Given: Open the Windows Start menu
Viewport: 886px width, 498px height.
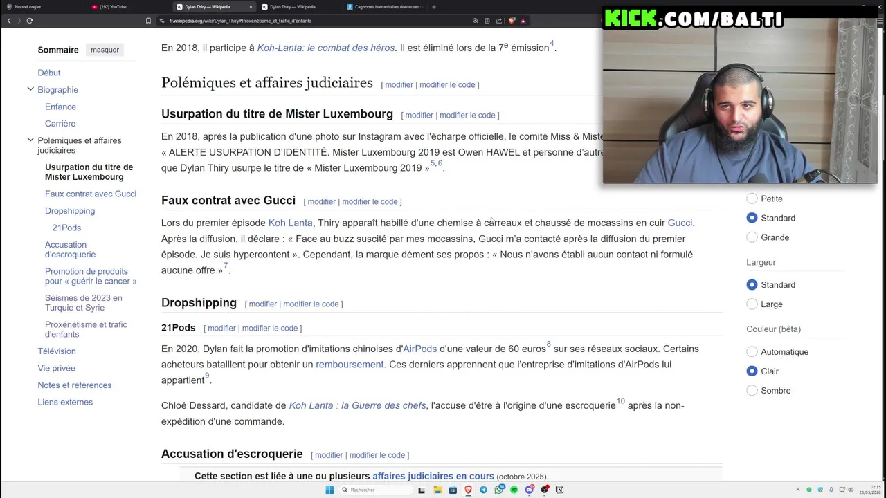Looking at the screenshot, I should [x=329, y=490].
